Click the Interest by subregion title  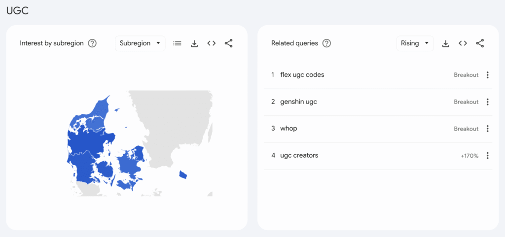pyautogui.click(x=51, y=43)
